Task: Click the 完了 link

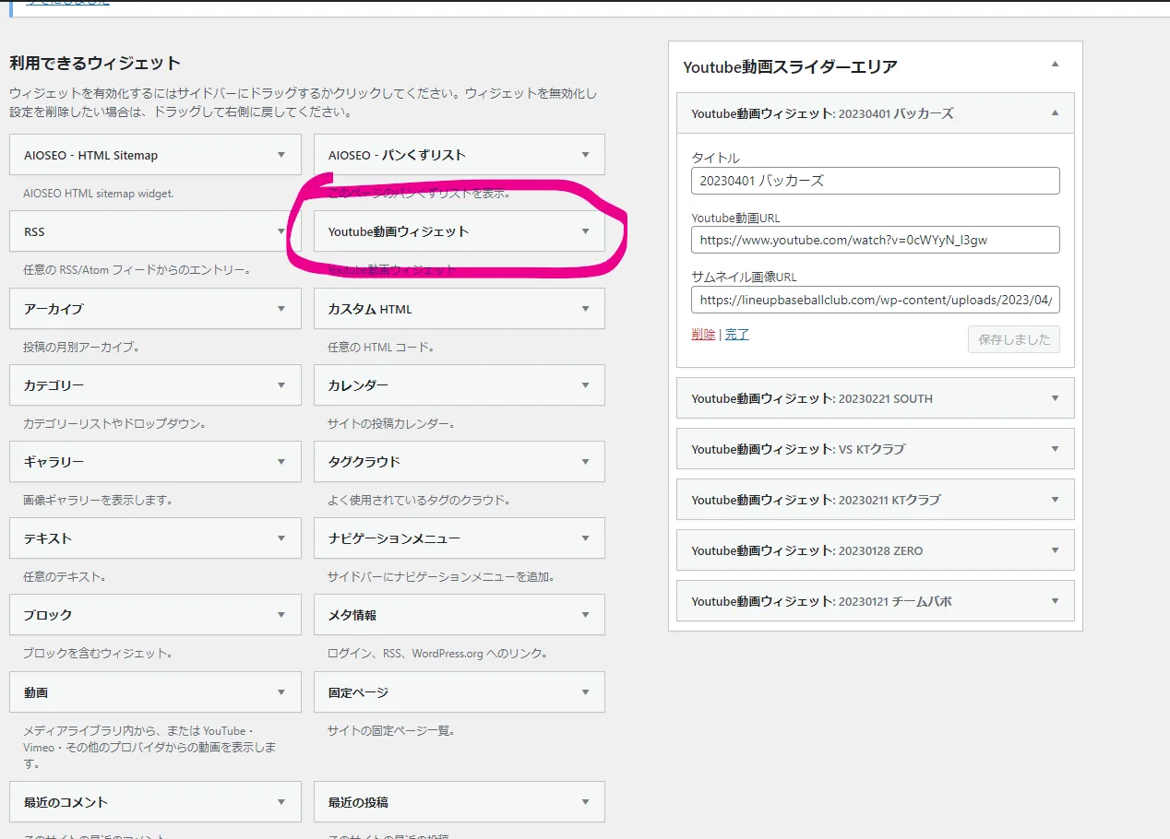Action: point(736,335)
